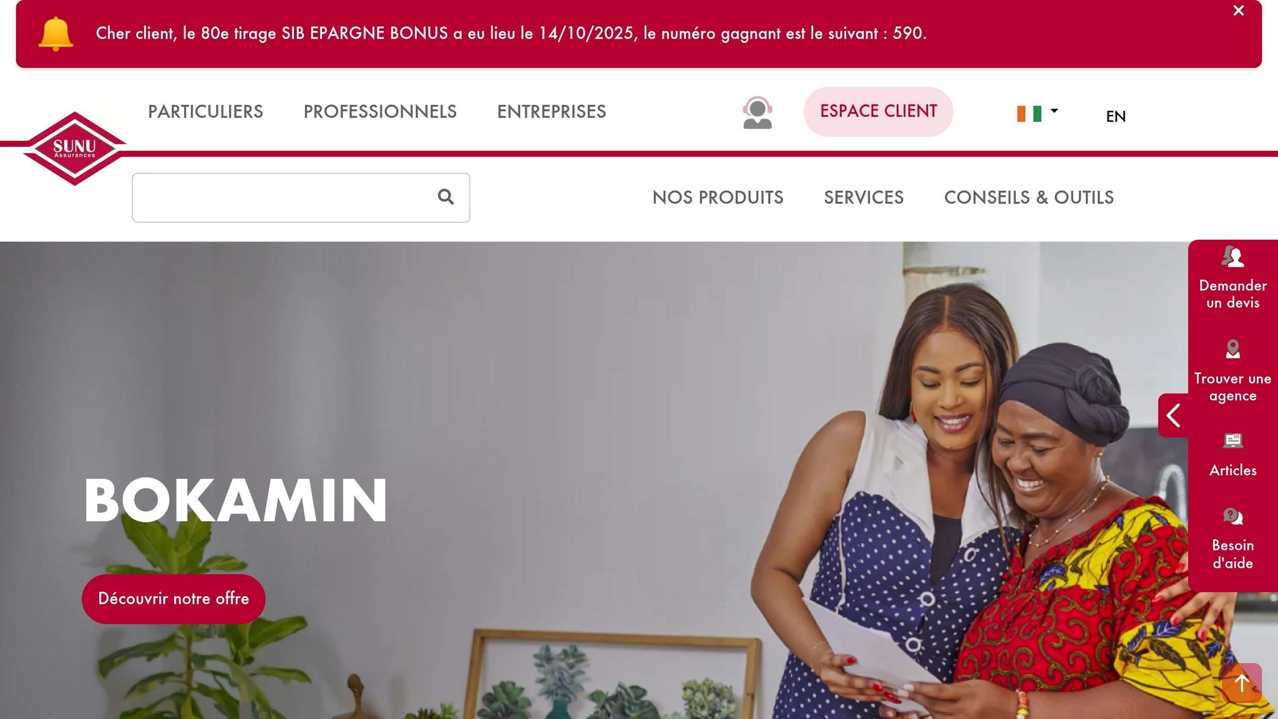Dismiss the red announcement banner
Screen dimensions: 1278x719
pyautogui.click(x=1239, y=11)
